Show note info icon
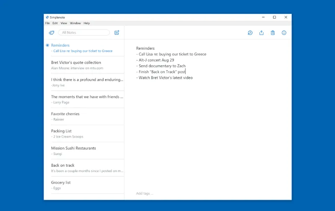 (x=284, y=33)
